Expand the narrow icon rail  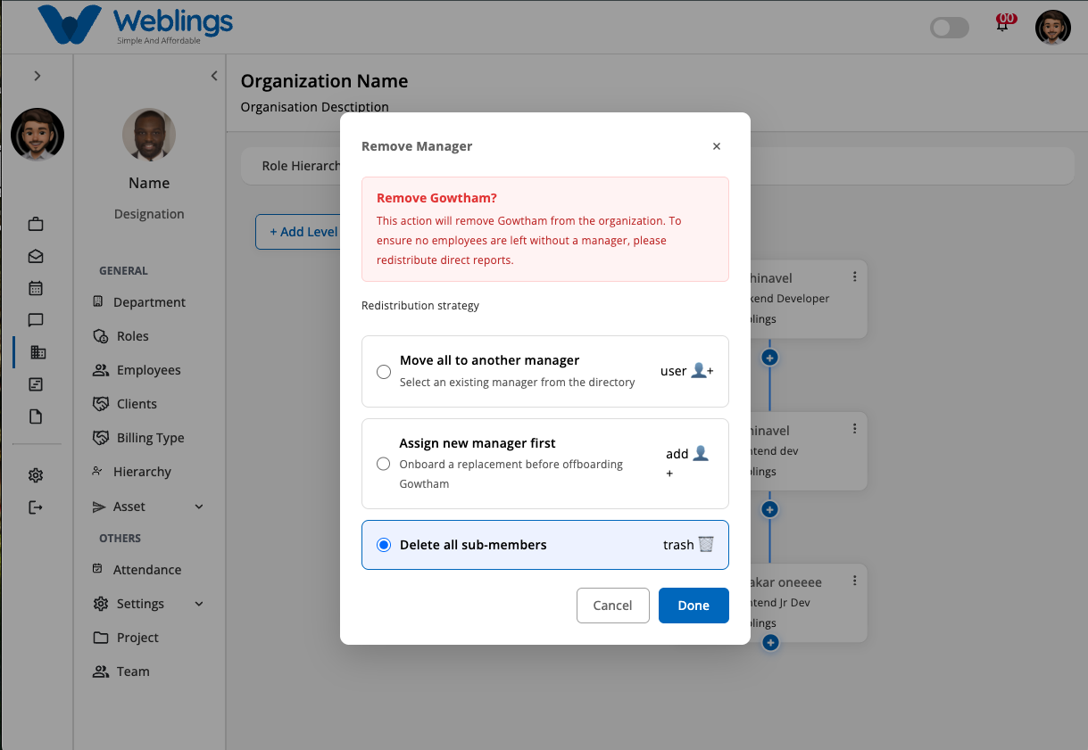point(37,76)
